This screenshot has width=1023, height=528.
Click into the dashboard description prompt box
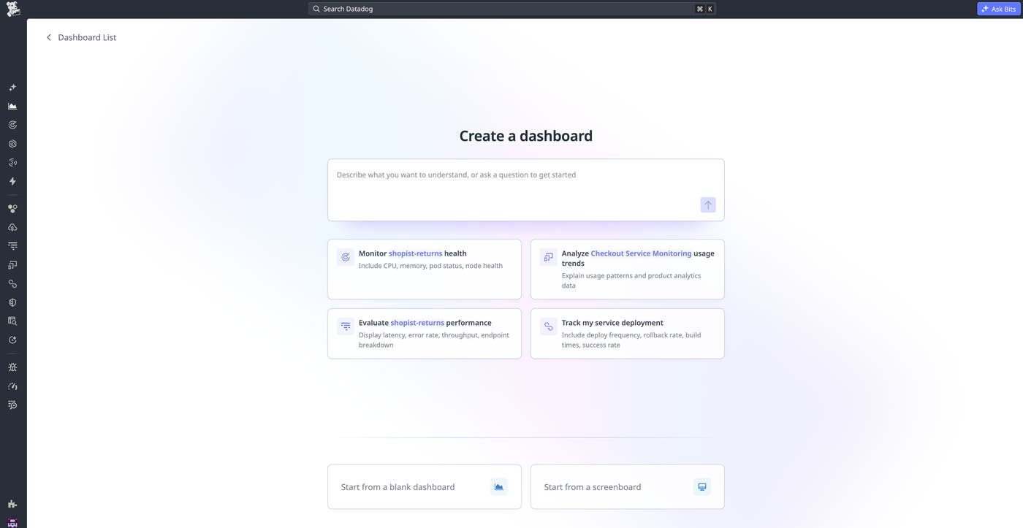(526, 190)
